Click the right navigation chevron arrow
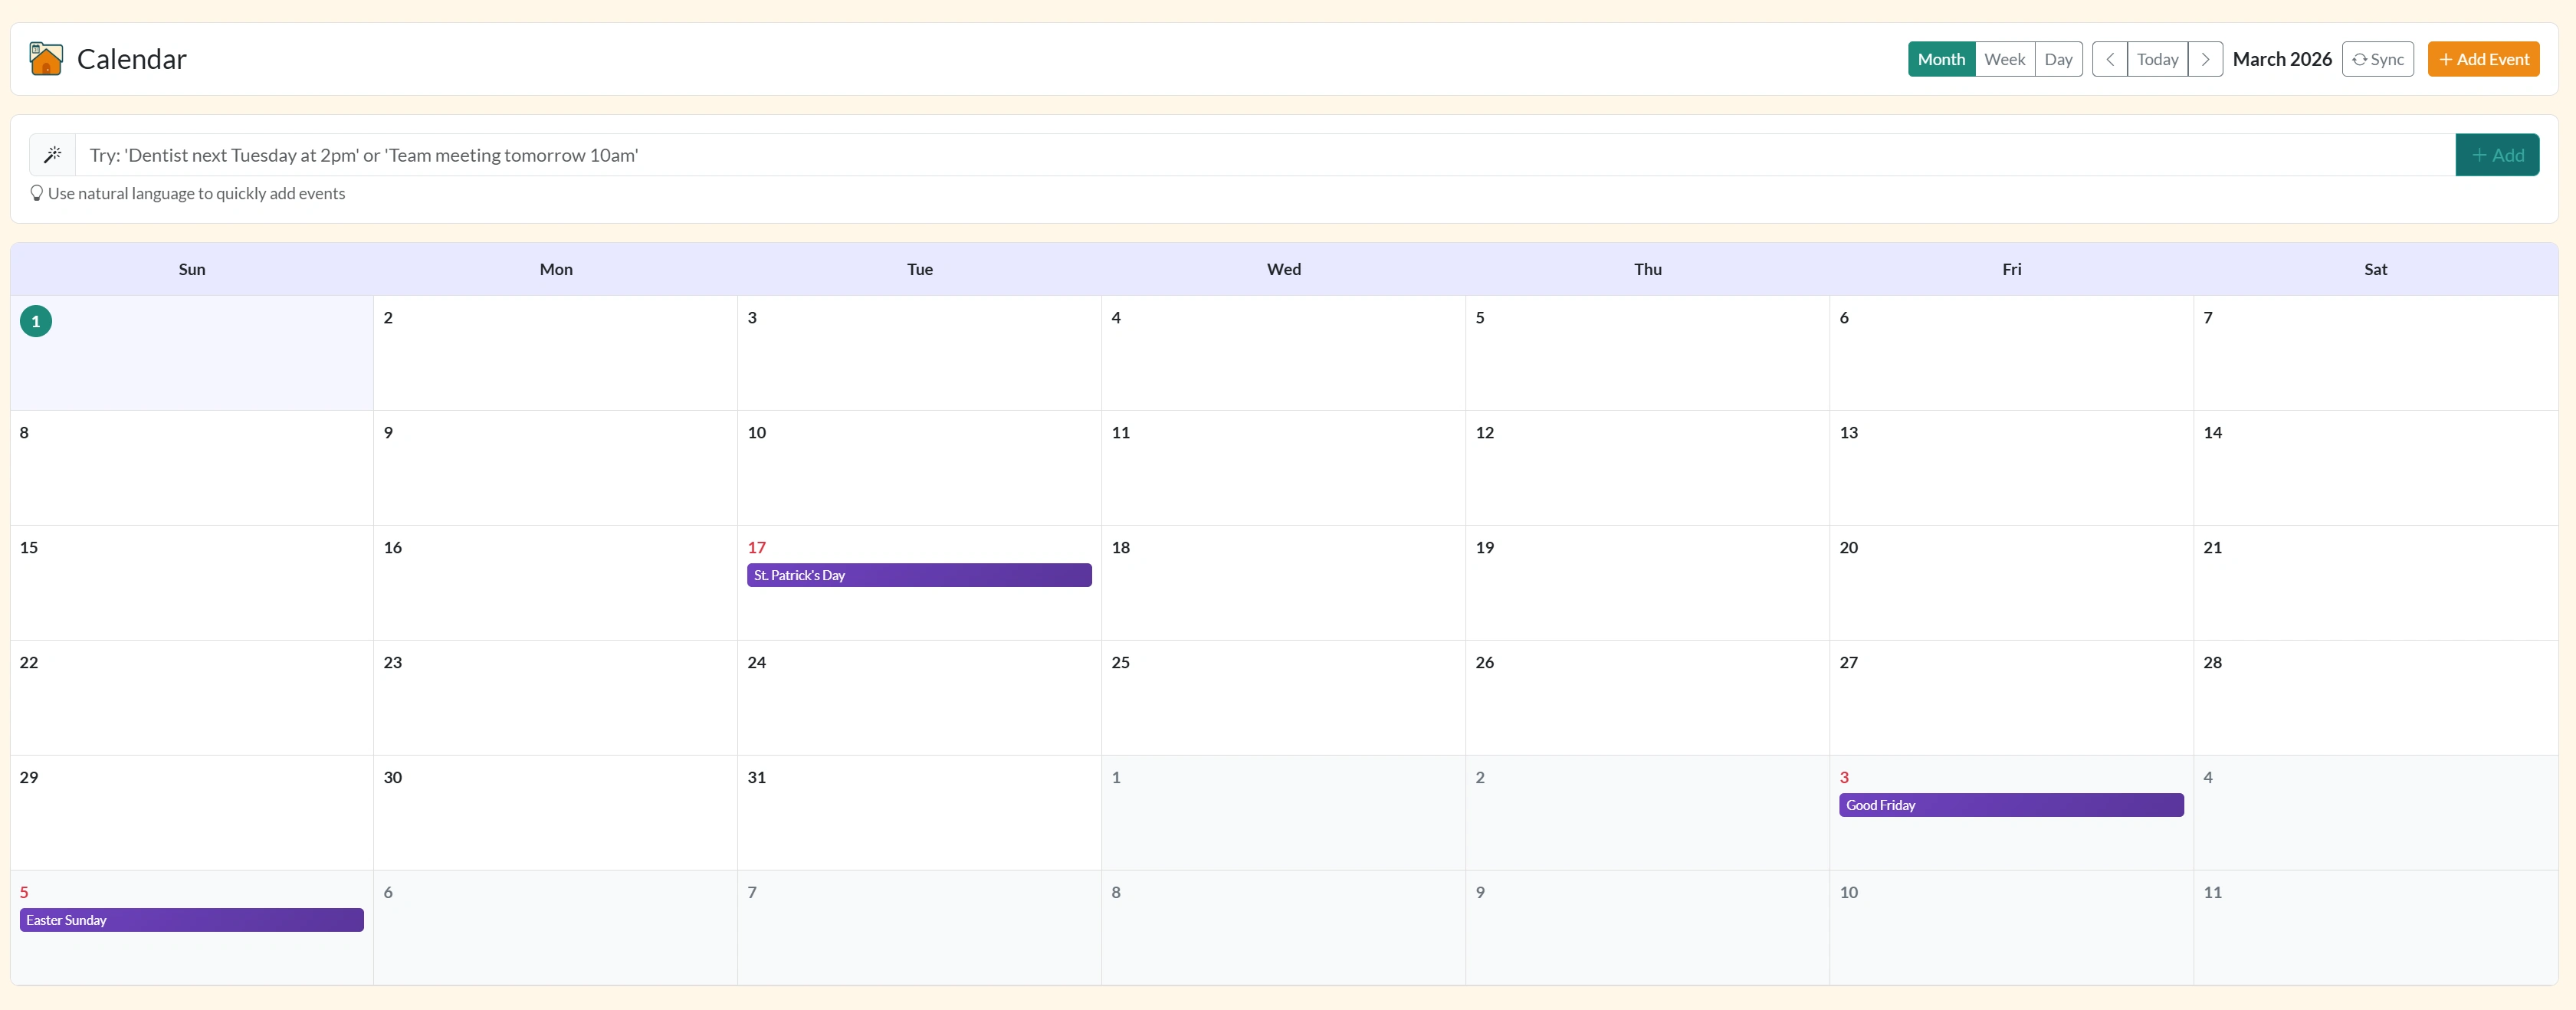The height and width of the screenshot is (1010, 2576). (2206, 59)
